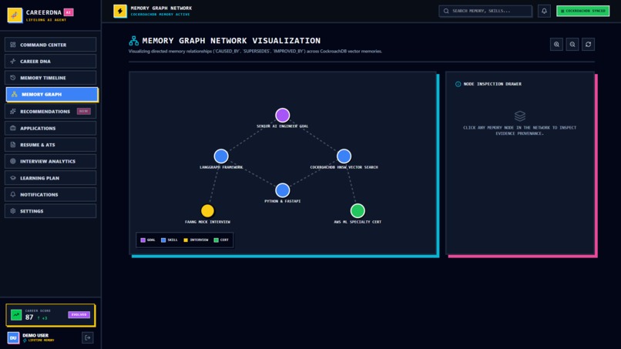Open Recommendations in the sidebar
The width and height of the screenshot is (621, 349).
tap(50, 111)
